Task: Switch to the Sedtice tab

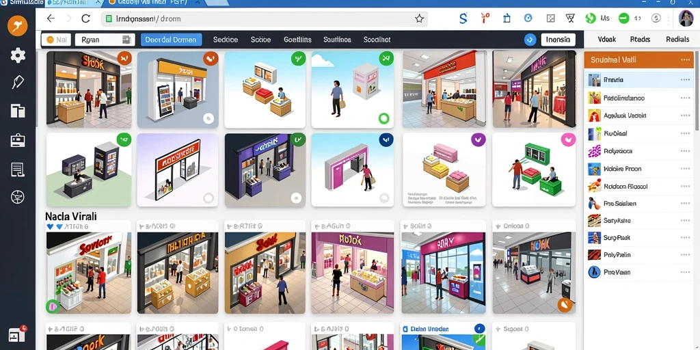Action: pyautogui.click(x=226, y=40)
